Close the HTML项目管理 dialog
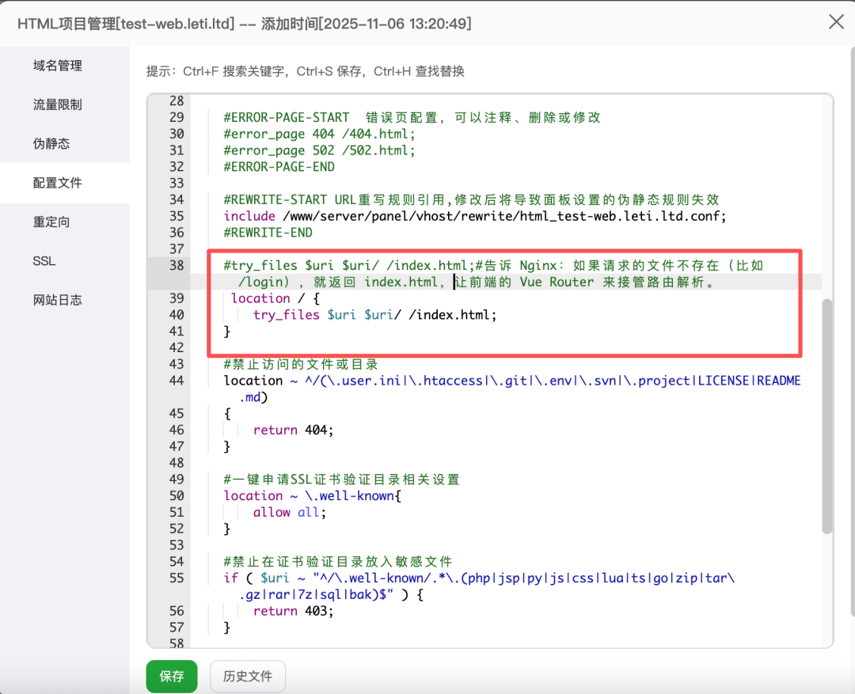 tap(835, 22)
